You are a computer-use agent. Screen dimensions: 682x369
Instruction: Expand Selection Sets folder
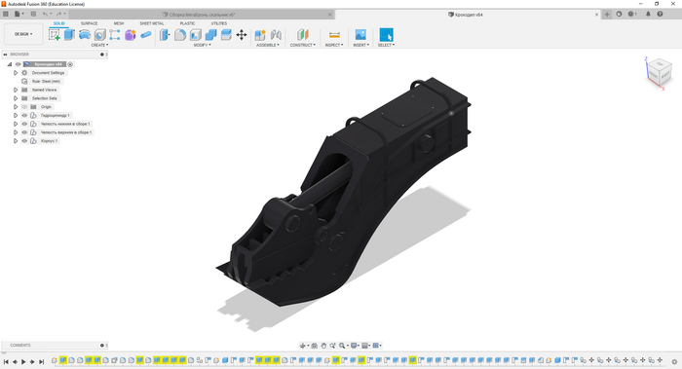click(16, 98)
